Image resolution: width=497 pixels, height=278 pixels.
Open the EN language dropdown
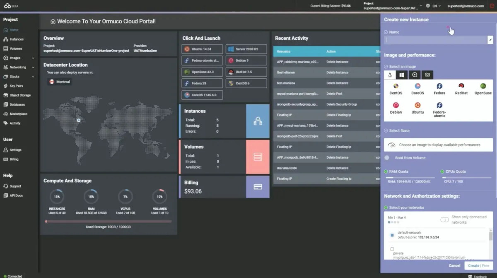[433, 6]
